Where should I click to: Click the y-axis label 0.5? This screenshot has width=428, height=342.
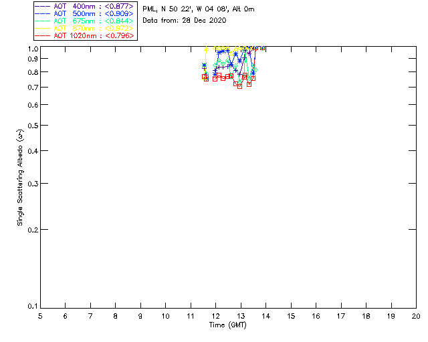(x=33, y=126)
